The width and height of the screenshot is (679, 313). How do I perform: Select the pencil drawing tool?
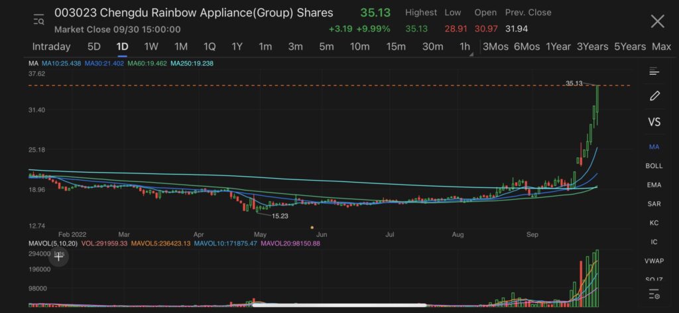(x=654, y=96)
